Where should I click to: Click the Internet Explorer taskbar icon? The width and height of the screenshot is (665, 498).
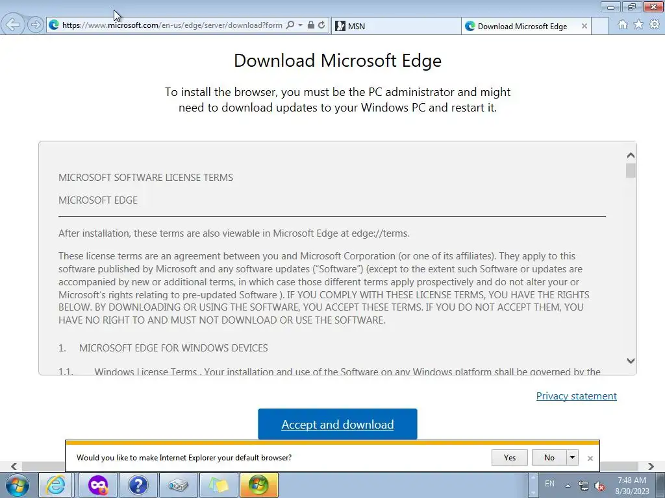[56, 485]
